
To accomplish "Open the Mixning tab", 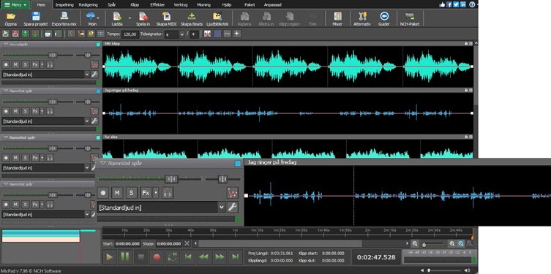I will 203,5.
